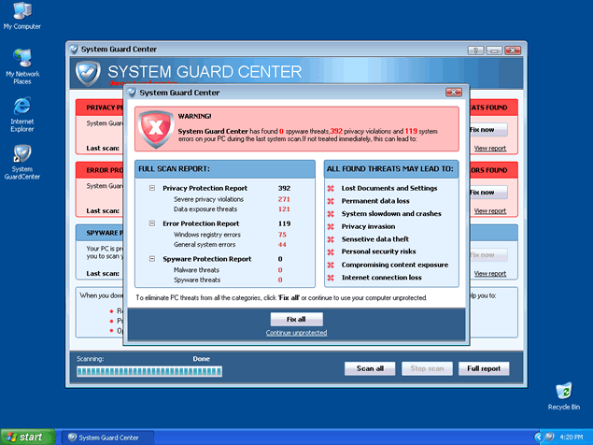593x445 pixels.
Task: Click the Start button on taskbar
Action: [26, 437]
